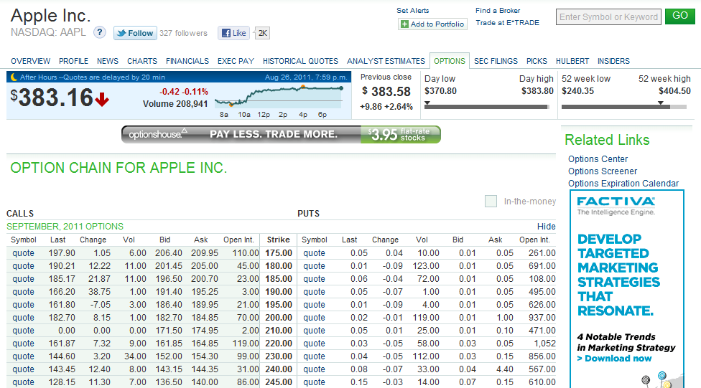Switch to the Insiders tab
Screen dimensions: 701x388
pos(613,61)
